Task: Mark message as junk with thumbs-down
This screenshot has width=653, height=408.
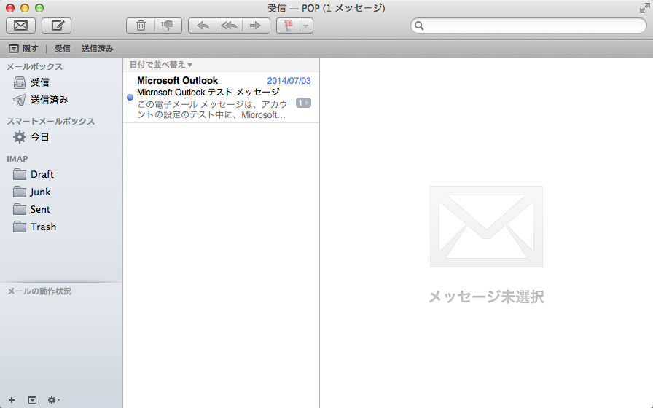Action: pyautogui.click(x=168, y=25)
